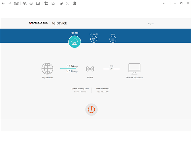
Task: Open the three-dot more options menu
Action: pyautogui.click(x=165, y=3)
